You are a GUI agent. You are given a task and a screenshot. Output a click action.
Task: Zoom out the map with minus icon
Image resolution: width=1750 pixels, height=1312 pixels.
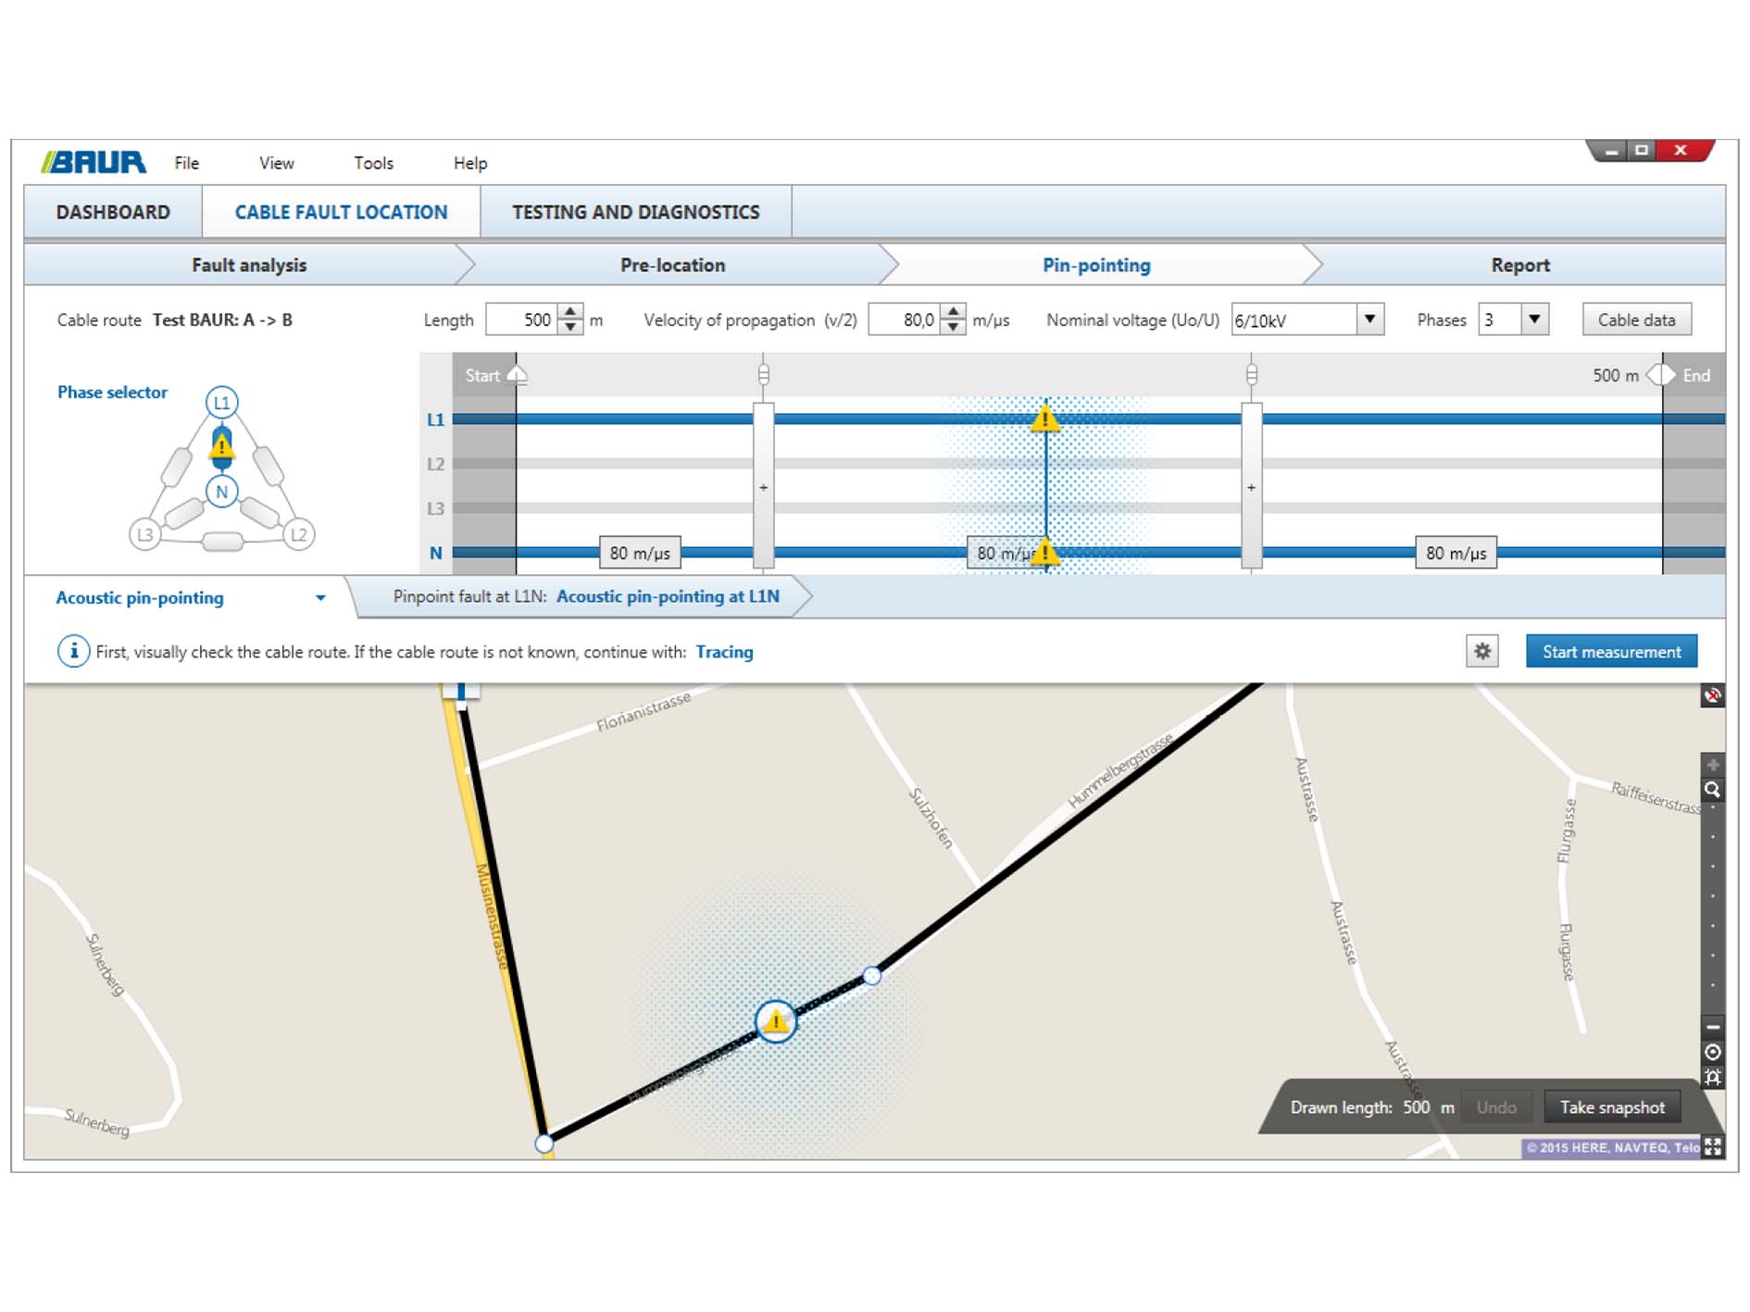coord(1712,1027)
